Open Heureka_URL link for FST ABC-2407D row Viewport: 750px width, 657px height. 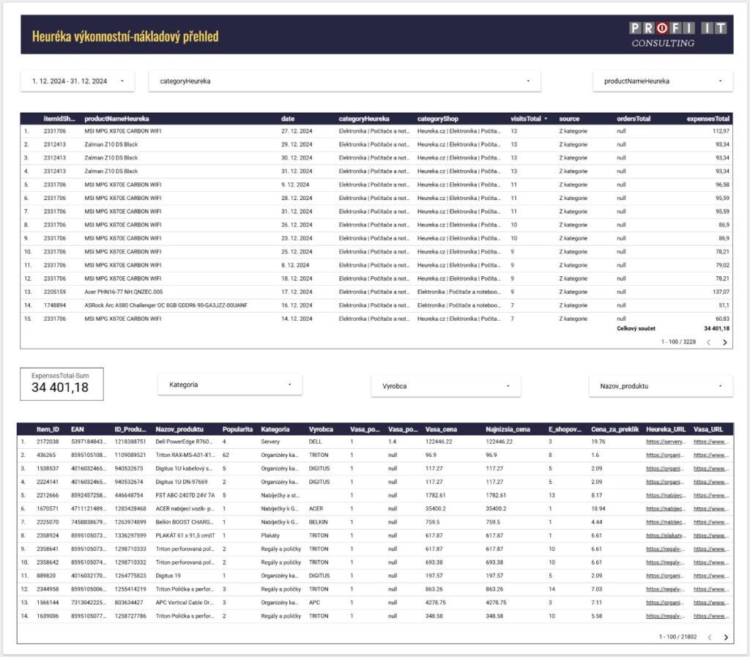click(665, 496)
